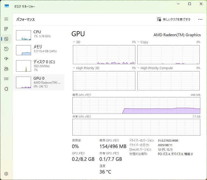
Task: Open the more options menu (ellipsis)
Action: pyautogui.click(x=200, y=19)
